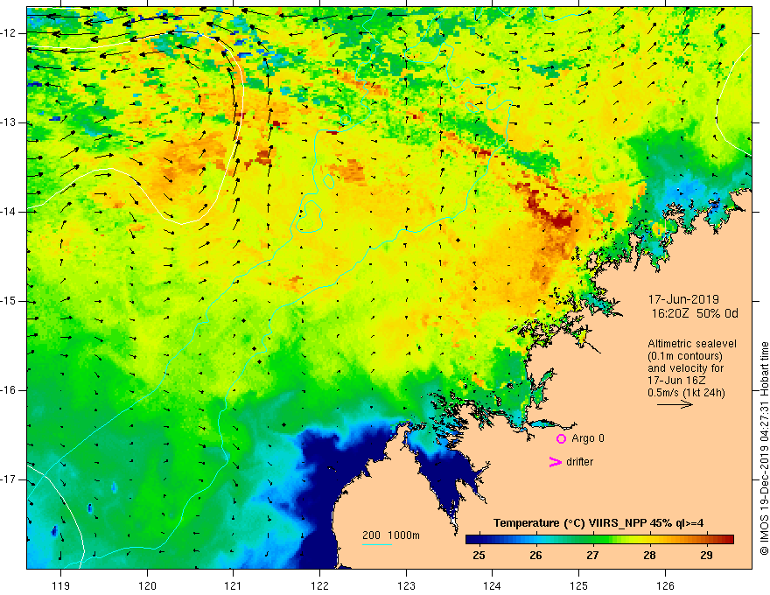770x595 pixels.
Task: Click the color bar tick label '26'
Action: [535, 556]
